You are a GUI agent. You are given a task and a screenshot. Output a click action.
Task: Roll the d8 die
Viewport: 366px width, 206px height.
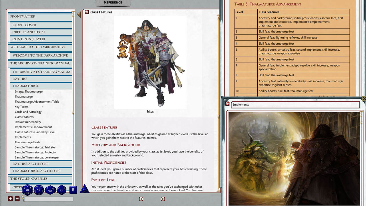click(x=61, y=190)
